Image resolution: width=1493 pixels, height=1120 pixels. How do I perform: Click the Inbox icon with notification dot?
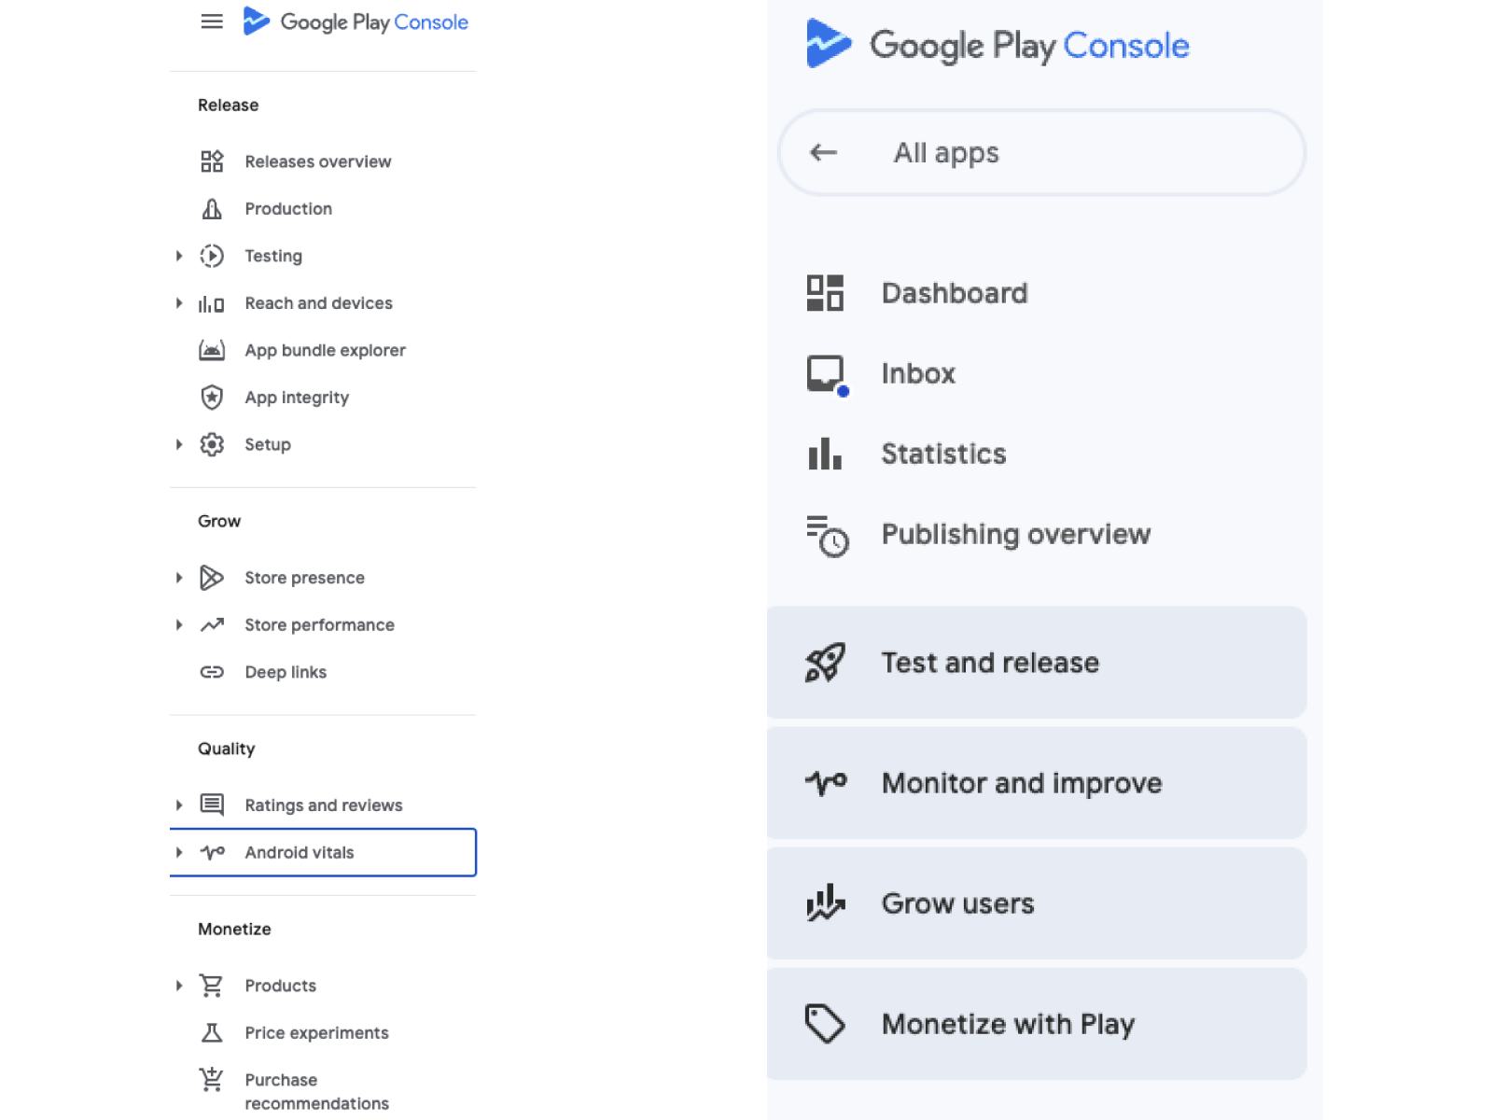(x=828, y=376)
